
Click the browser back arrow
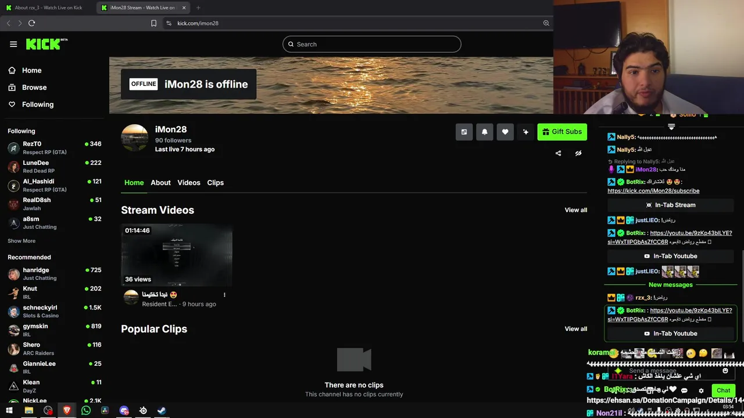coord(8,23)
